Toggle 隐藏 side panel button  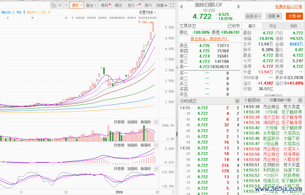[x=162, y=5]
